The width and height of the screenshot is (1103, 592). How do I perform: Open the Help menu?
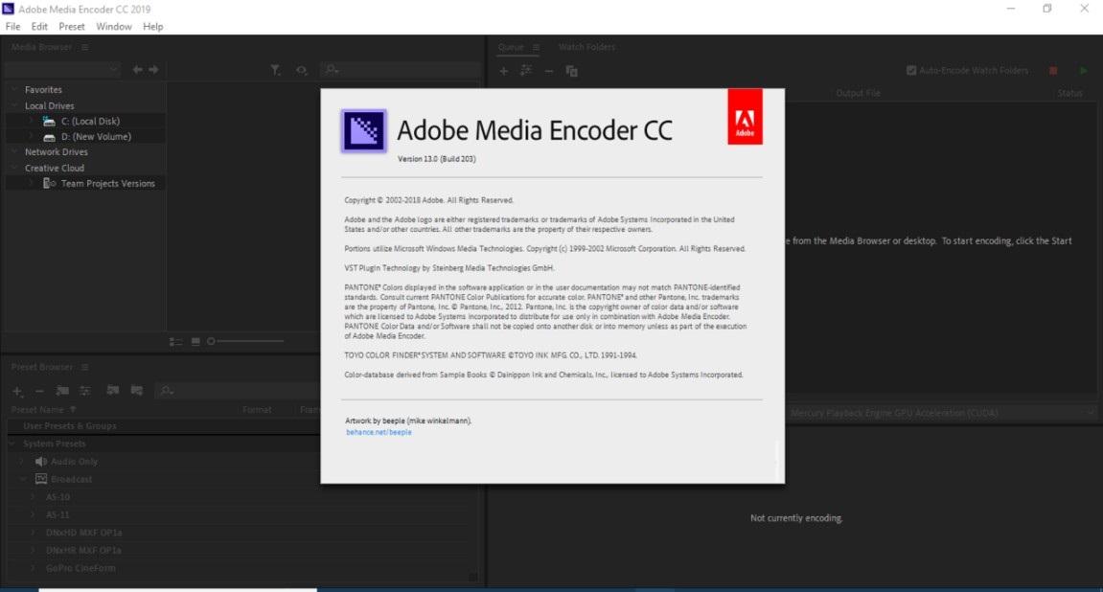point(152,27)
